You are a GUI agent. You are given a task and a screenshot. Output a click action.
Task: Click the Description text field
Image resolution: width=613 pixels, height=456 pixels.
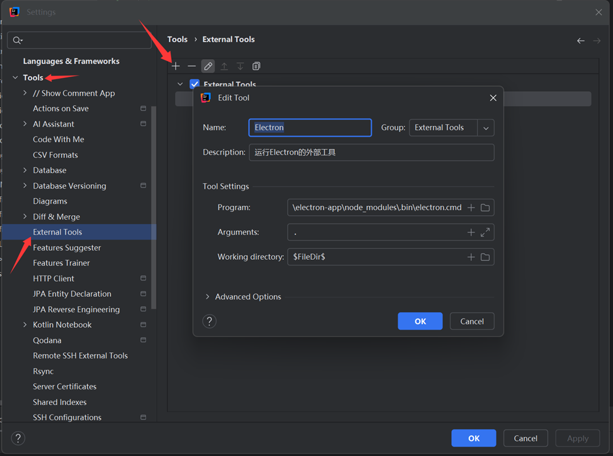pyautogui.click(x=371, y=152)
